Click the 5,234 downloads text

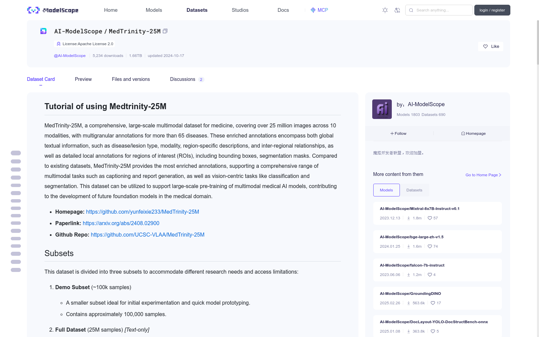[x=108, y=56]
